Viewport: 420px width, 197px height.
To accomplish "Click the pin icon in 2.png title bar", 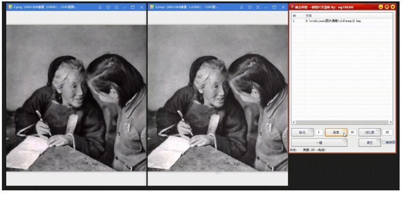I will click(x=108, y=8).
